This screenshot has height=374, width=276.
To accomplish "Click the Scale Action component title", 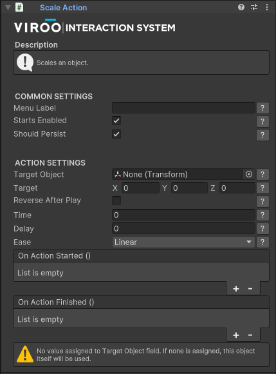I will [63, 8].
